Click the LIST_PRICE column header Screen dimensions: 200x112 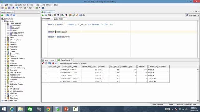click(x=114, y=67)
